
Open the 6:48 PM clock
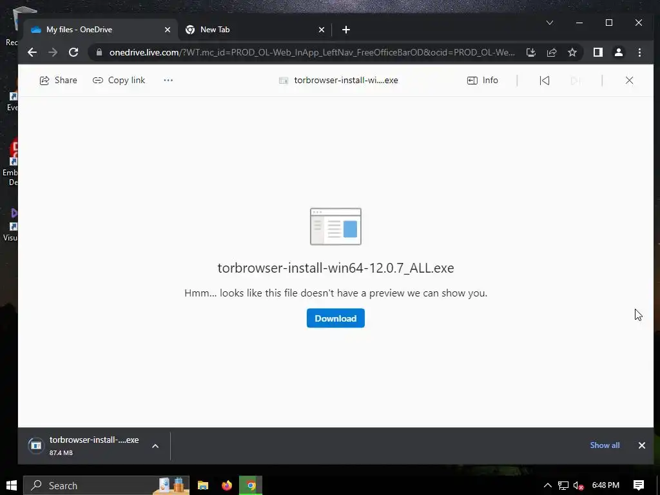pyautogui.click(x=606, y=485)
